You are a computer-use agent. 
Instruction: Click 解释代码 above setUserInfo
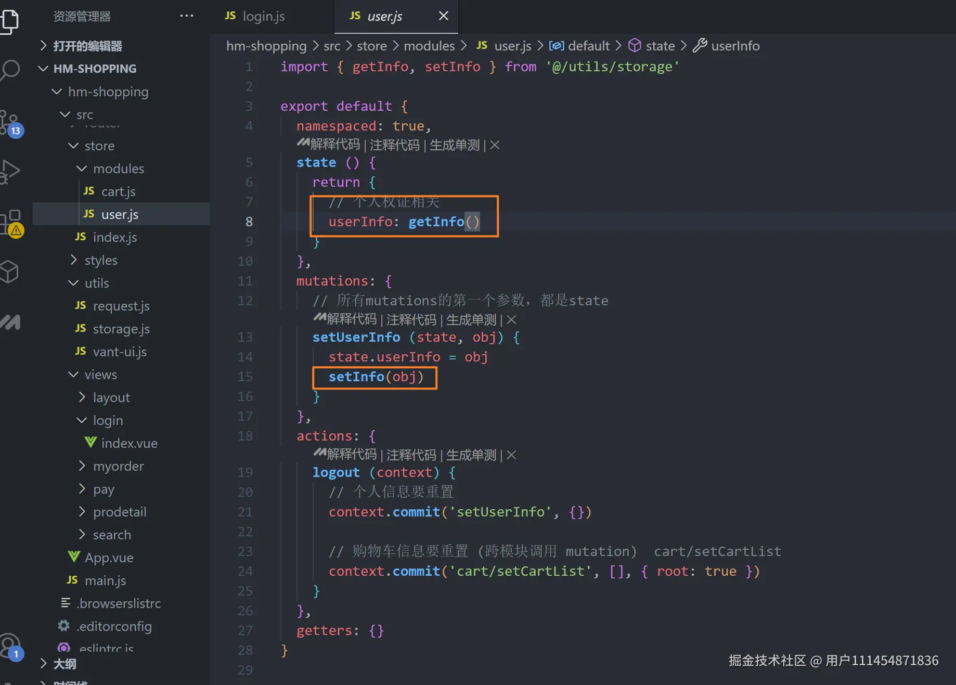352,320
